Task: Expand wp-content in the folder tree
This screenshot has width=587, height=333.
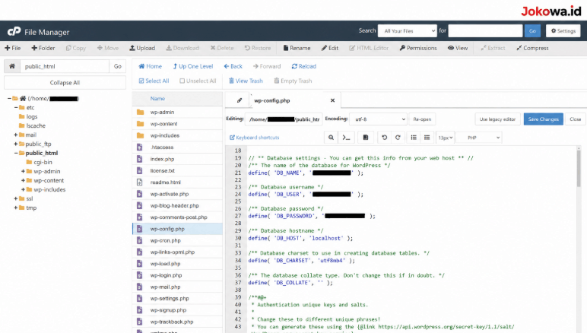Action: pyautogui.click(x=24, y=180)
